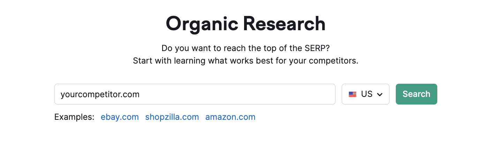Expand the country chevron arrow
This screenshot has height=141, width=484.
pos(380,94)
